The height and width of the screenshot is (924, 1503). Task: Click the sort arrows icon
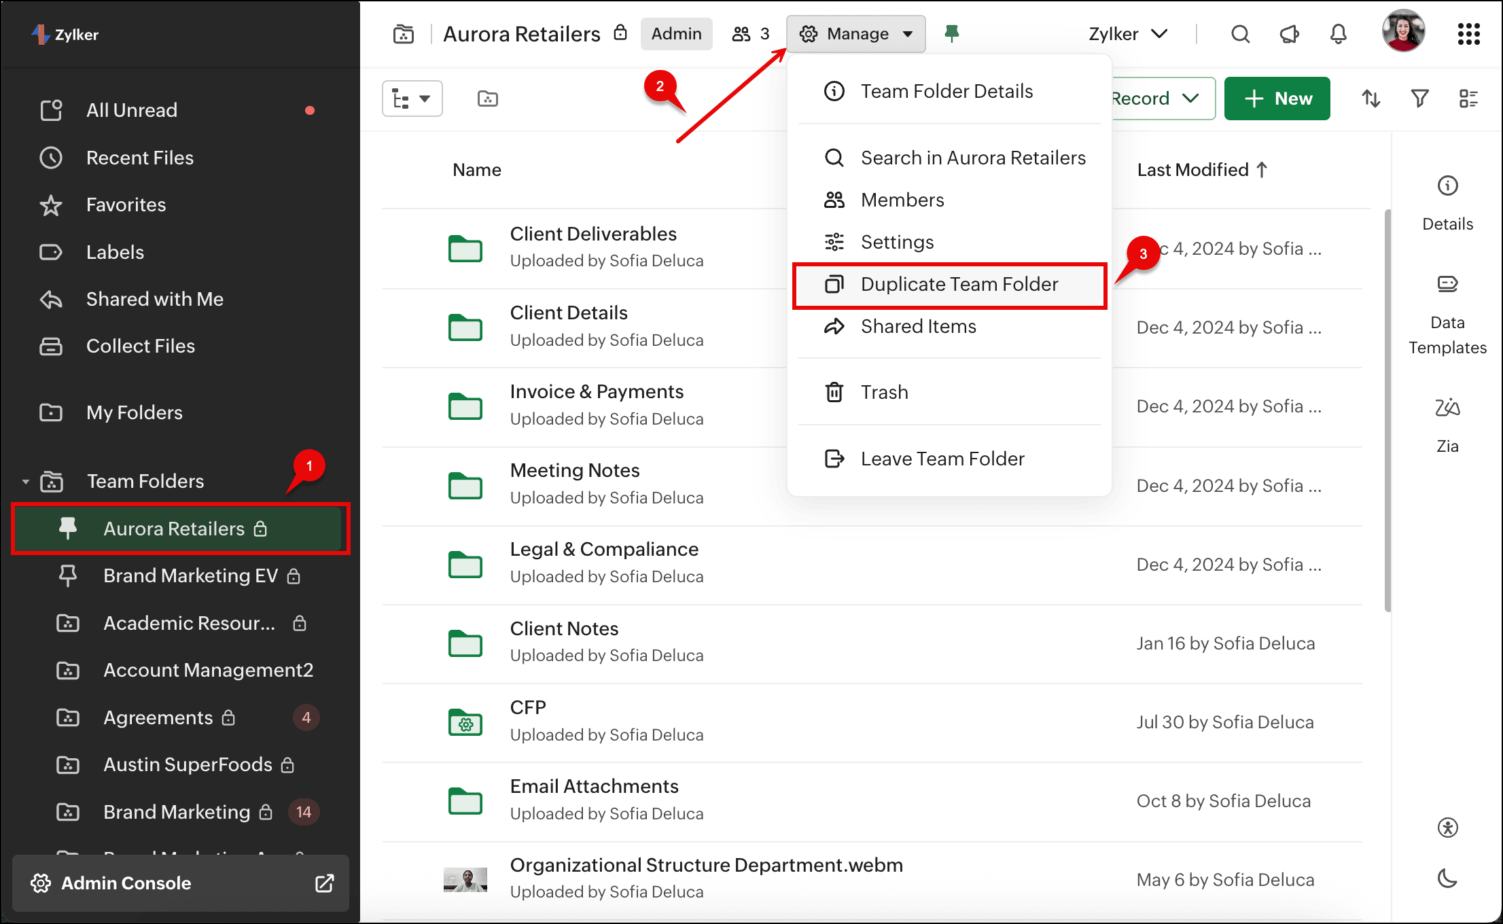tap(1371, 99)
